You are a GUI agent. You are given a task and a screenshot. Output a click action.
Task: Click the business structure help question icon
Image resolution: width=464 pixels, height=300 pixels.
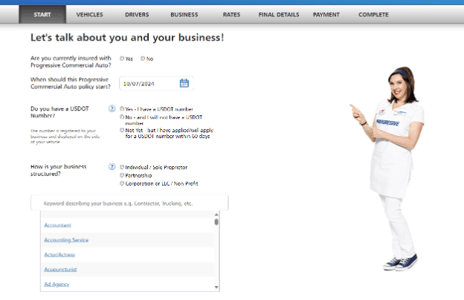pyautogui.click(x=112, y=167)
